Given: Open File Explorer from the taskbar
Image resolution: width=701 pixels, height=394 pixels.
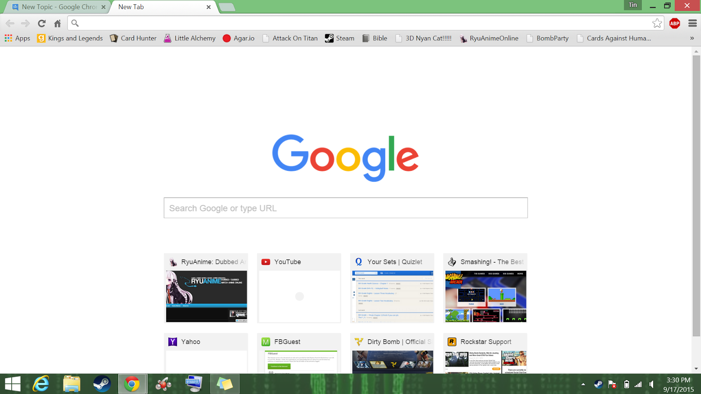Looking at the screenshot, I should tap(71, 384).
